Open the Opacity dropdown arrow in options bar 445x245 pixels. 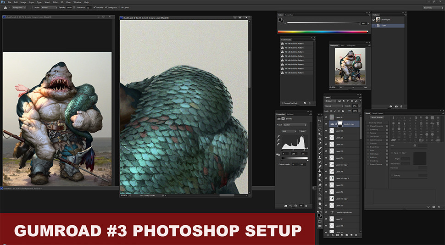click(74, 8)
